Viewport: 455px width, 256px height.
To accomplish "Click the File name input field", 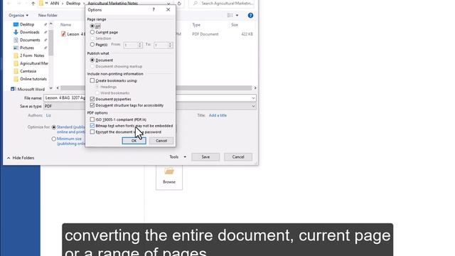I will click(150, 98).
